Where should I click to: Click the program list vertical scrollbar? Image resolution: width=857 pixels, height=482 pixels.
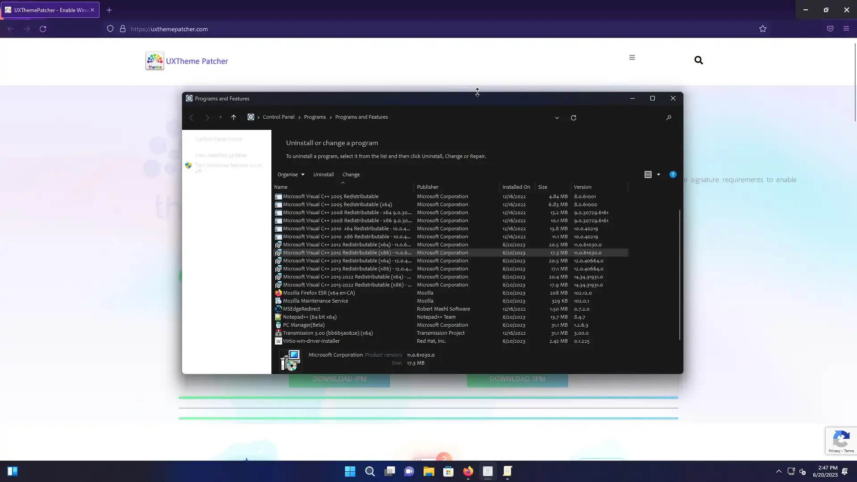point(679,274)
